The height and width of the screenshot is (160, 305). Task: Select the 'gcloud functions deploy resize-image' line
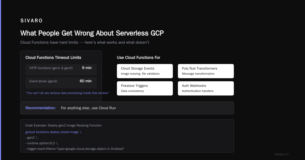(x=53, y=132)
